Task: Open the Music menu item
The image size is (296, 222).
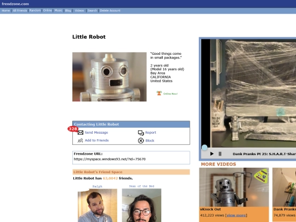Action: point(58,10)
